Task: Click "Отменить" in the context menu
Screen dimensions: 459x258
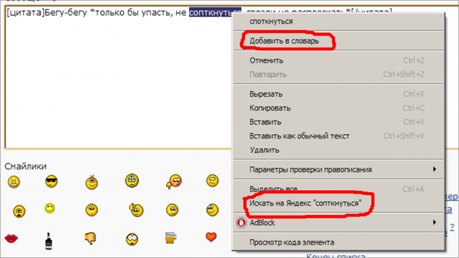Action: pos(267,60)
